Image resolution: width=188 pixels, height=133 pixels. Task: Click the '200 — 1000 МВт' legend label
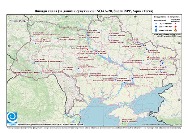pos(166,26)
